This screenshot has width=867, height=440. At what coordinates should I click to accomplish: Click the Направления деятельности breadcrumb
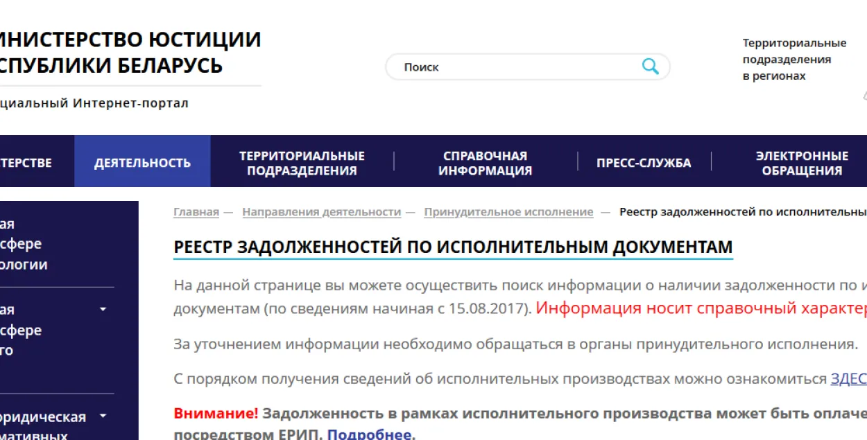[321, 212]
